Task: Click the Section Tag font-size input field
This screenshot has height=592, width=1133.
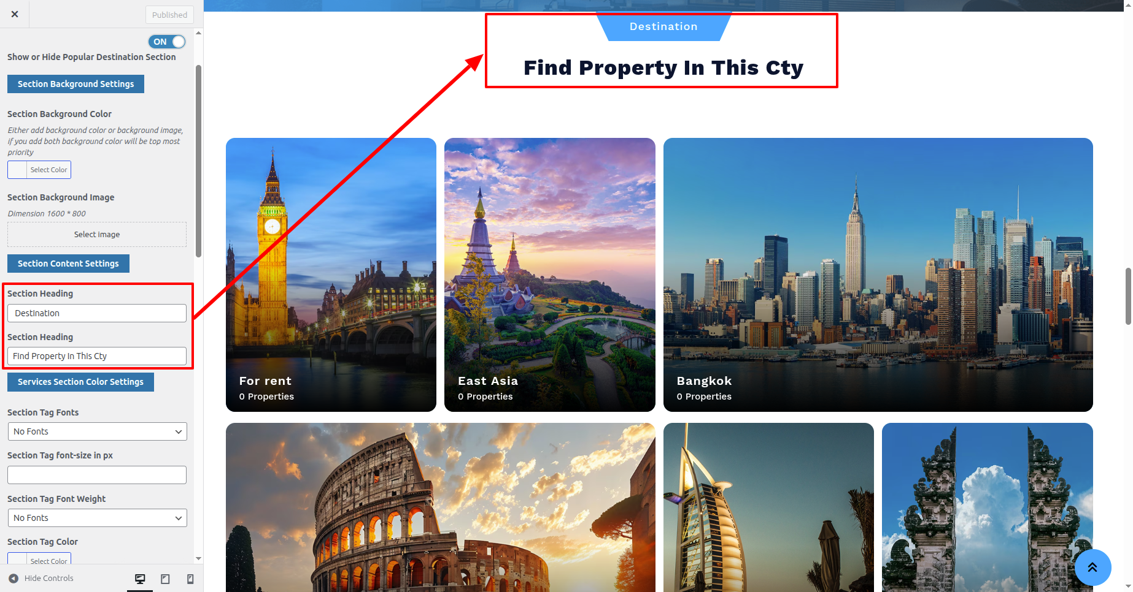Action: point(97,475)
